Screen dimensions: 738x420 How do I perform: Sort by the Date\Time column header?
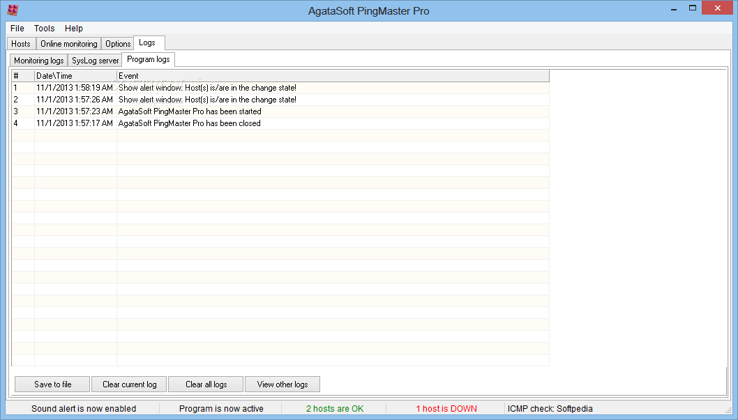click(75, 76)
